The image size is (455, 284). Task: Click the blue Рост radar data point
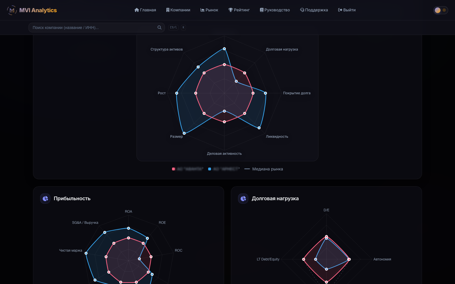tap(177, 93)
